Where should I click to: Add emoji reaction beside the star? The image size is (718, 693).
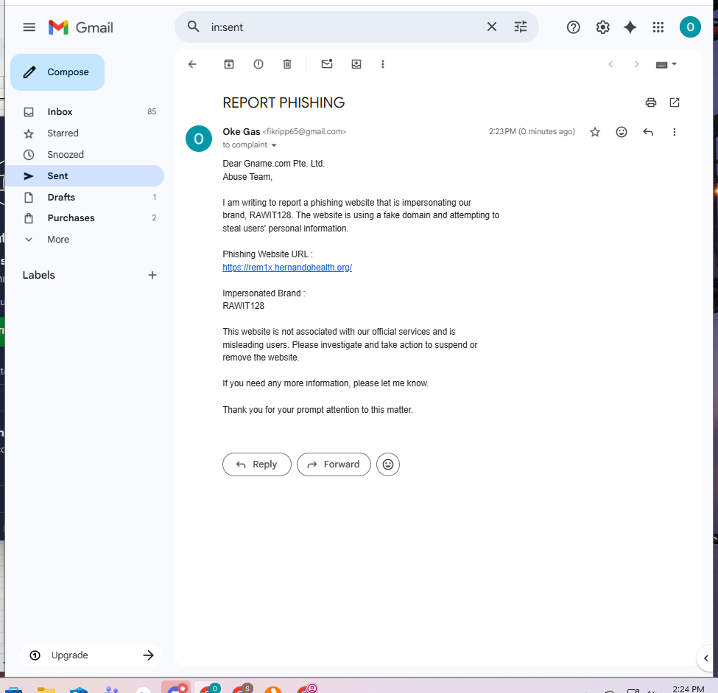point(622,132)
